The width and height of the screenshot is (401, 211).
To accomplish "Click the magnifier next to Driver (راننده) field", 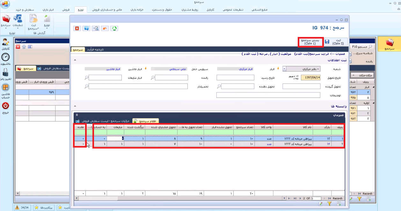I will [153, 77].
